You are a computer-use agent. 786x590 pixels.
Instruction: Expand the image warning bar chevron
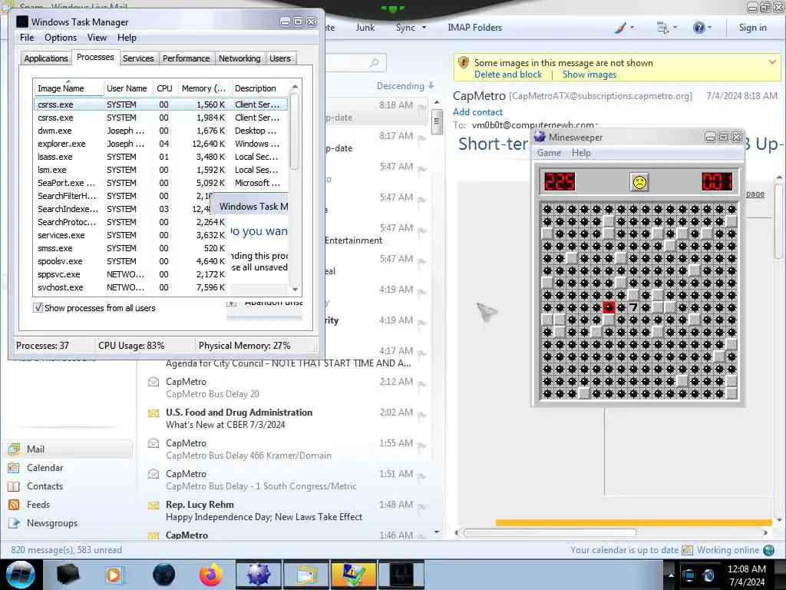[772, 62]
